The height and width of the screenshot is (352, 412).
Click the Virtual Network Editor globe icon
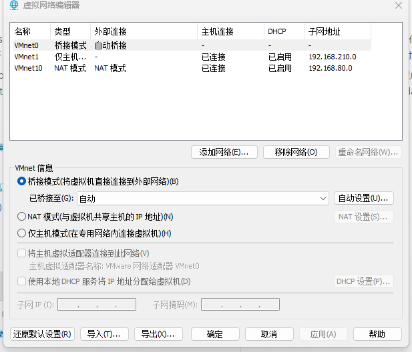point(14,5)
